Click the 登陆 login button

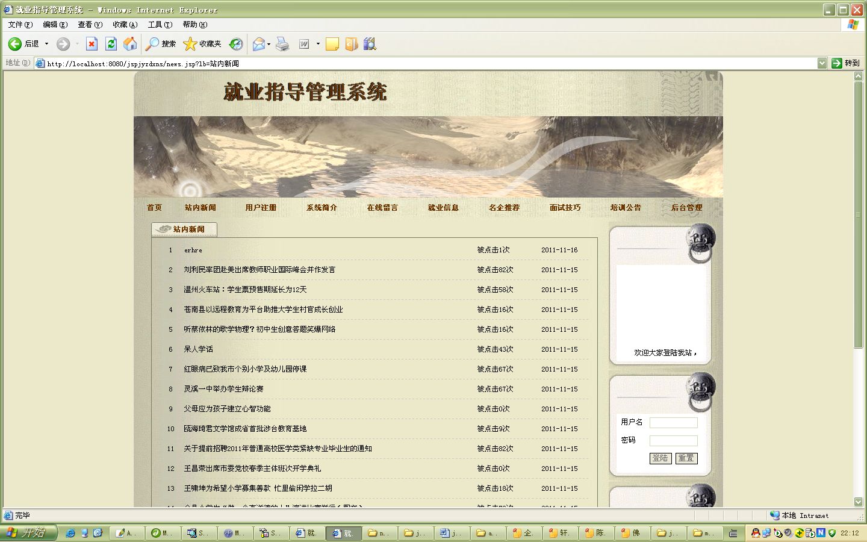(x=660, y=458)
